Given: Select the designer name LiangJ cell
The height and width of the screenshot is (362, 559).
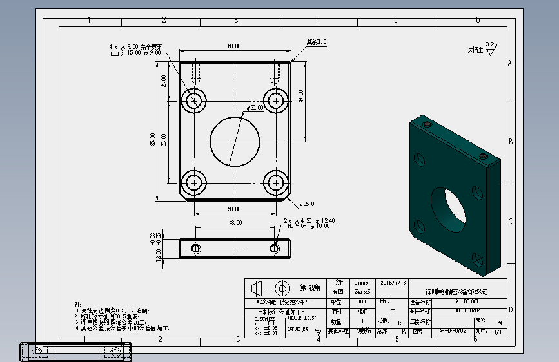Looking at the screenshot, I should [x=362, y=283].
